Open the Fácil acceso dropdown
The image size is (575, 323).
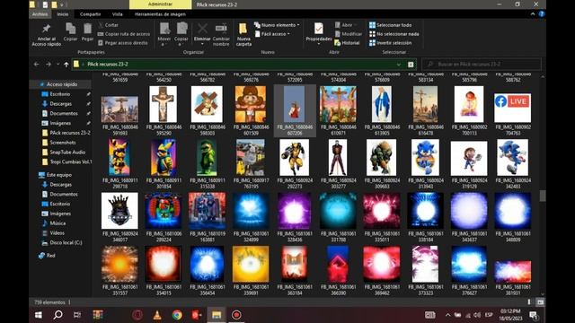coord(272,34)
